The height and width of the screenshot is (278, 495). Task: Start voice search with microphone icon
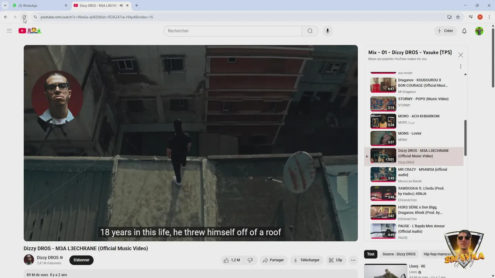328,31
